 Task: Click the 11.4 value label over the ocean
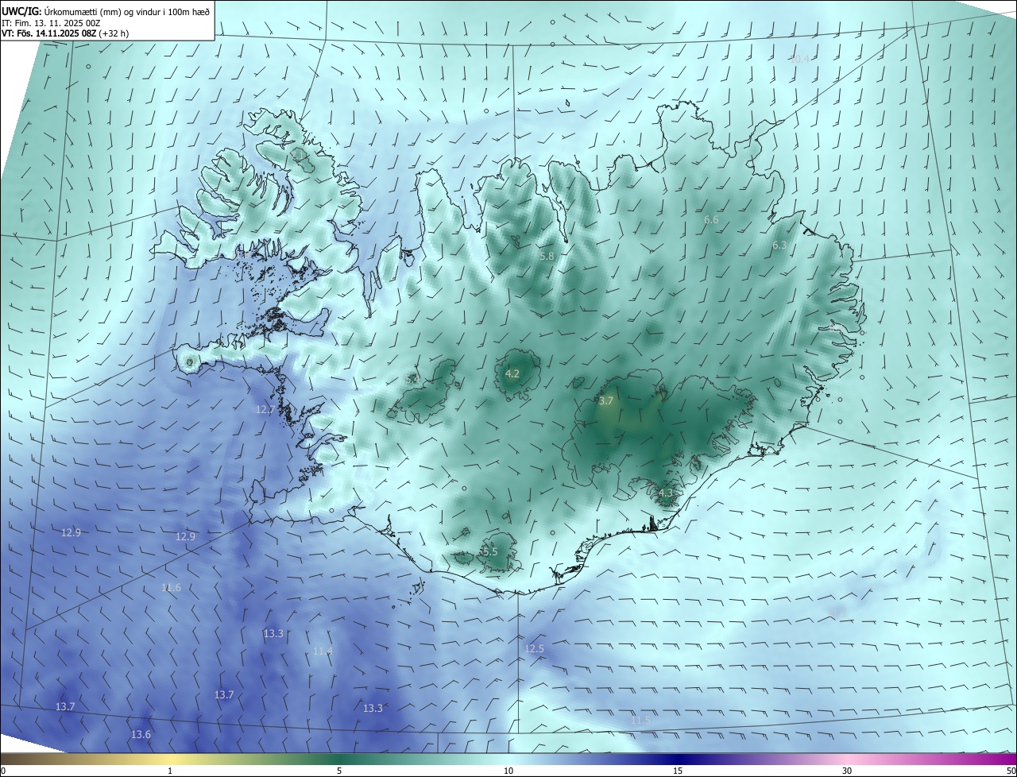point(323,651)
